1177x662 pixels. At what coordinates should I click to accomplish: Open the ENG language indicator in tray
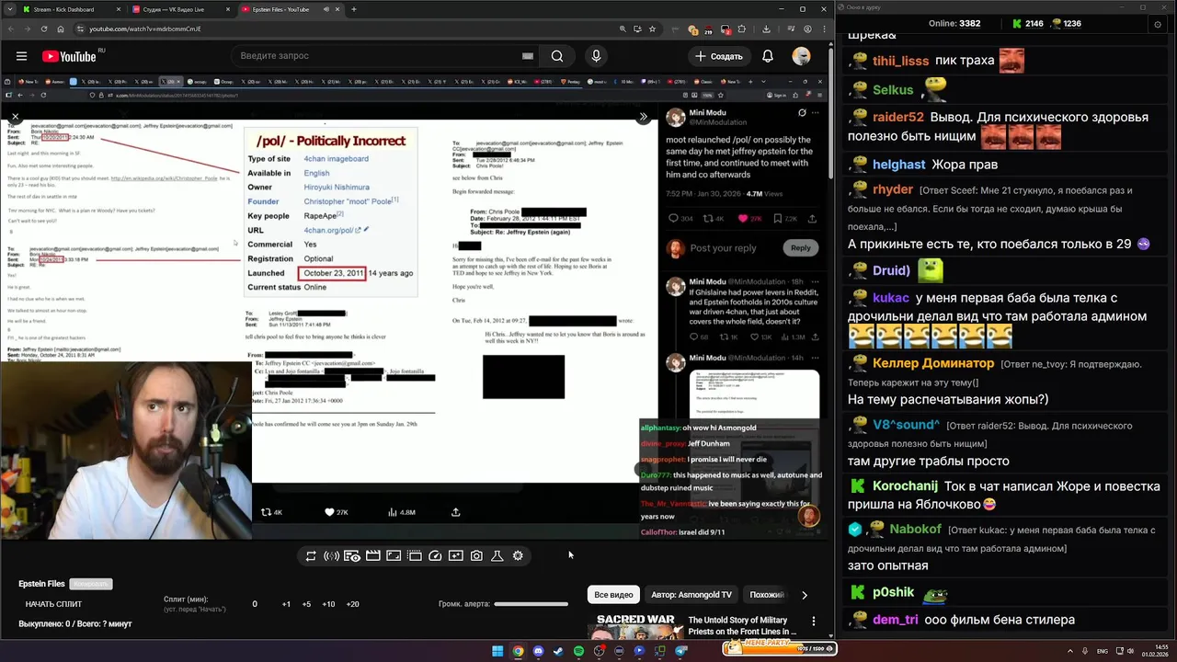[x=1103, y=651]
